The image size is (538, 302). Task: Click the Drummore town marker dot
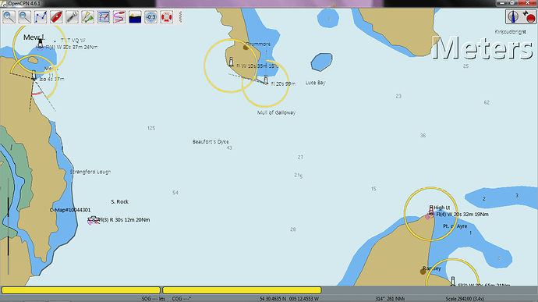click(246, 48)
